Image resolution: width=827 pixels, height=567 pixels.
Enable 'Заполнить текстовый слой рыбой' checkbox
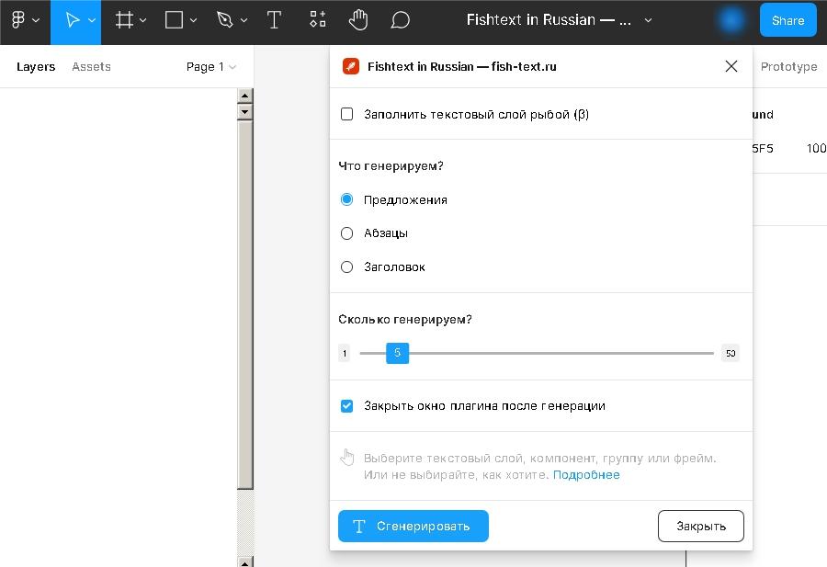click(347, 115)
